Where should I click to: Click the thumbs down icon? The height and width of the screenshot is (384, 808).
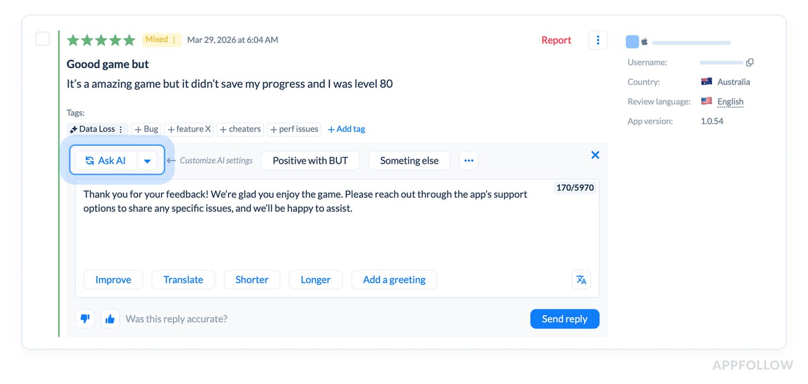click(x=85, y=319)
